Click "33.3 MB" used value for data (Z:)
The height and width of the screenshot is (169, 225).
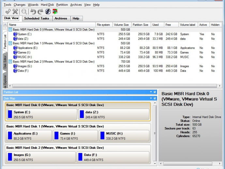pyautogui.click(x=157, y=39)
